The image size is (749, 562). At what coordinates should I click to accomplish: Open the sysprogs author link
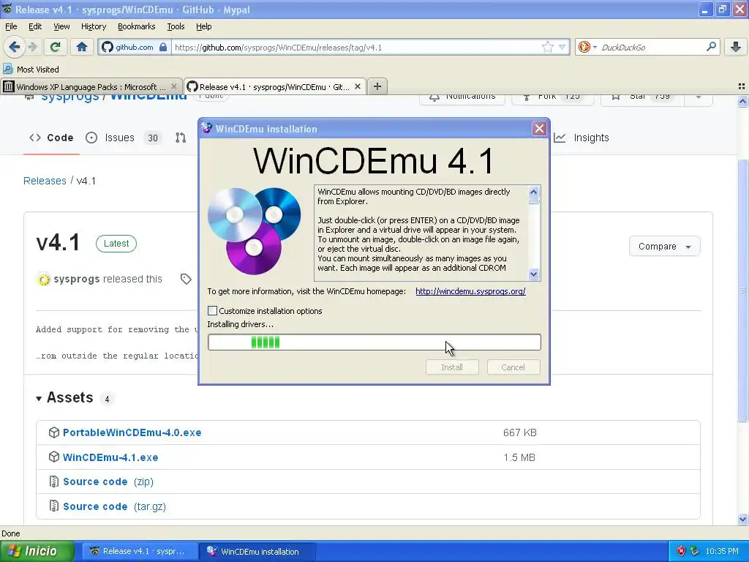[76, 279]
